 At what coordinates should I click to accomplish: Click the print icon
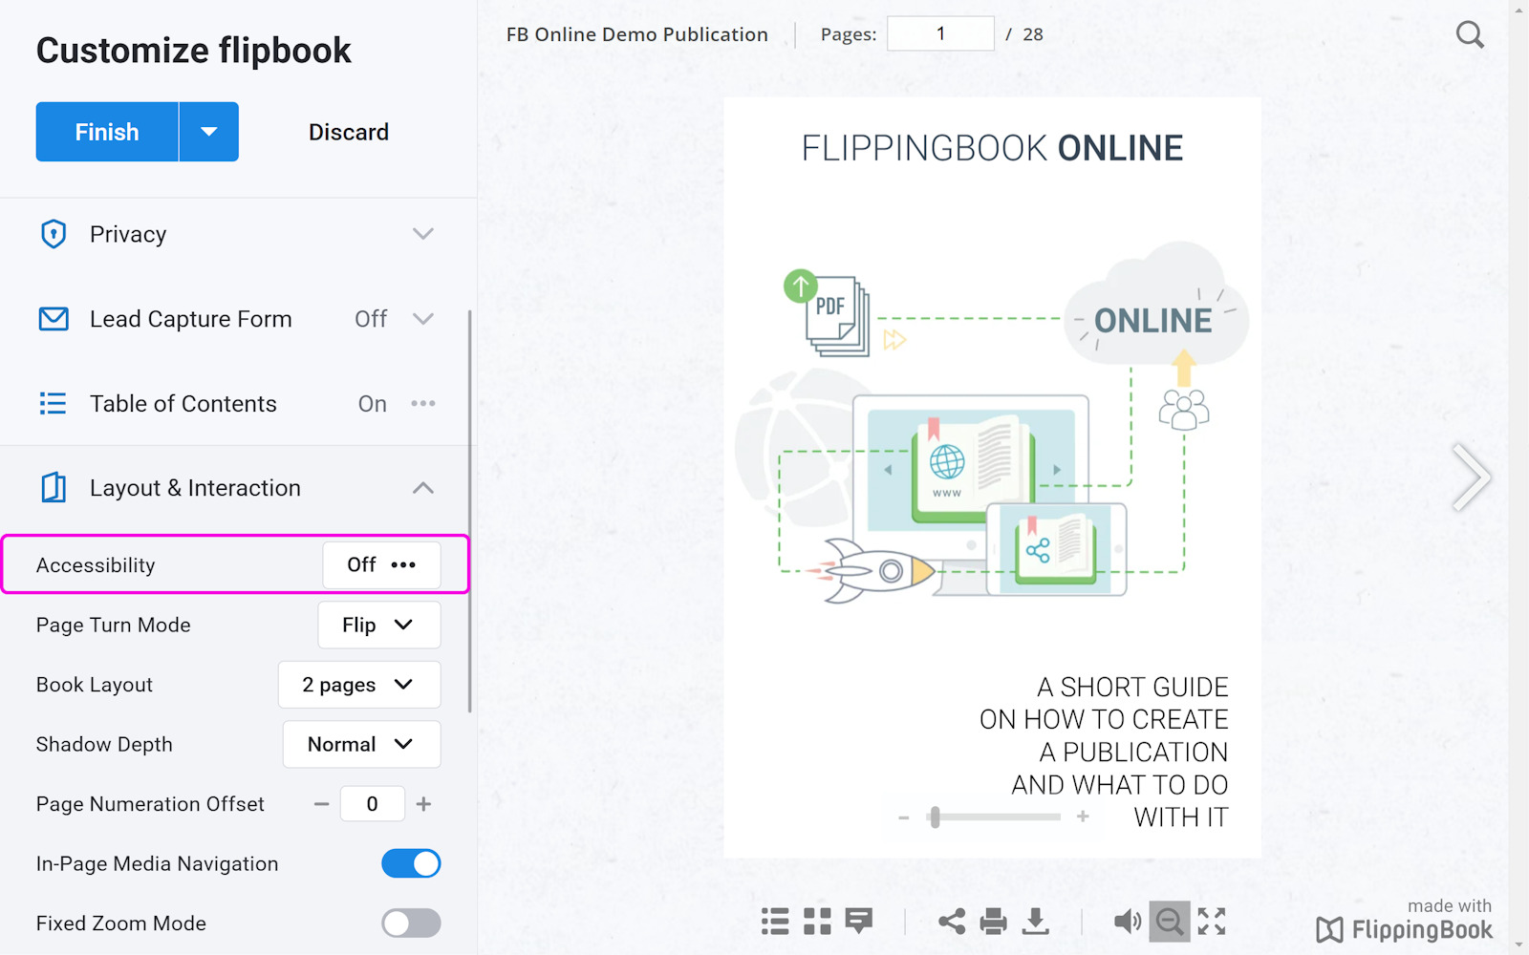(994, 922)
